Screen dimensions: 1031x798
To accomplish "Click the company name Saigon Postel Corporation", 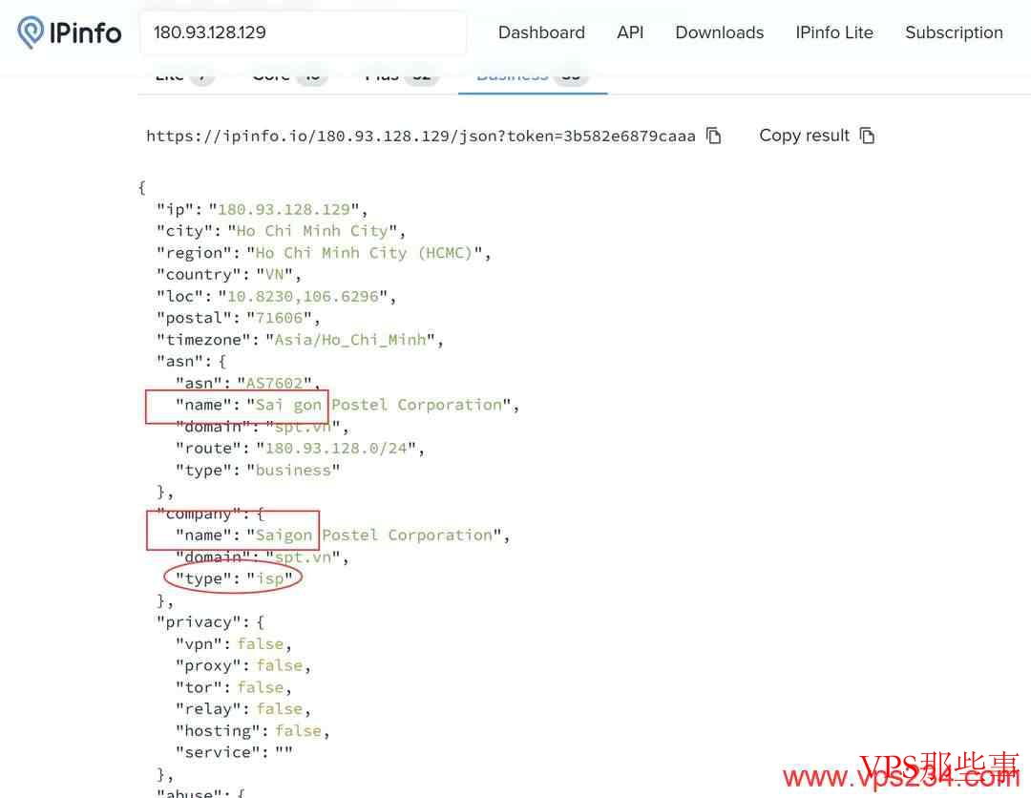I will click(377, 535).
